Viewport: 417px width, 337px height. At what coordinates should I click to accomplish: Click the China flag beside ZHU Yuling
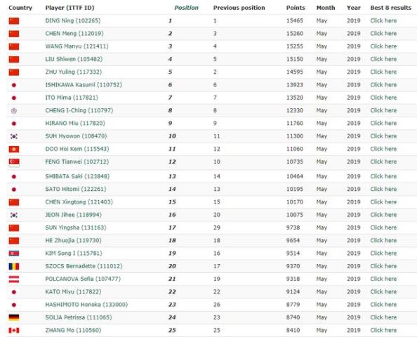[x=14, y=72]
